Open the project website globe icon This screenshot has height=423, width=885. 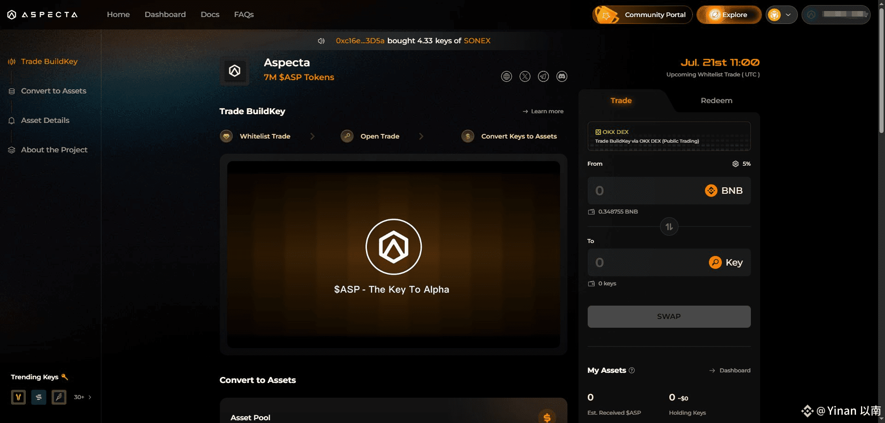click(x=507, y=76)
